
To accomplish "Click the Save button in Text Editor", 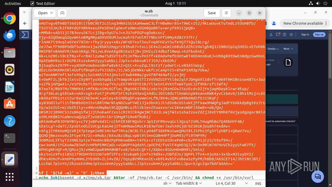I will point(212,13).
